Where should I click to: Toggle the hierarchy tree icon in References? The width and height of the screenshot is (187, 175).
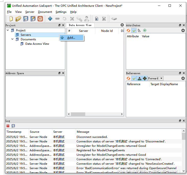point(139,78)
